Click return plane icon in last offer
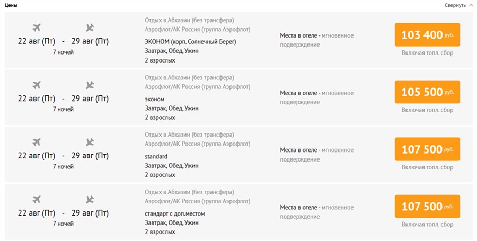Screen dimensions: 477x241 [x=90, y=199]
